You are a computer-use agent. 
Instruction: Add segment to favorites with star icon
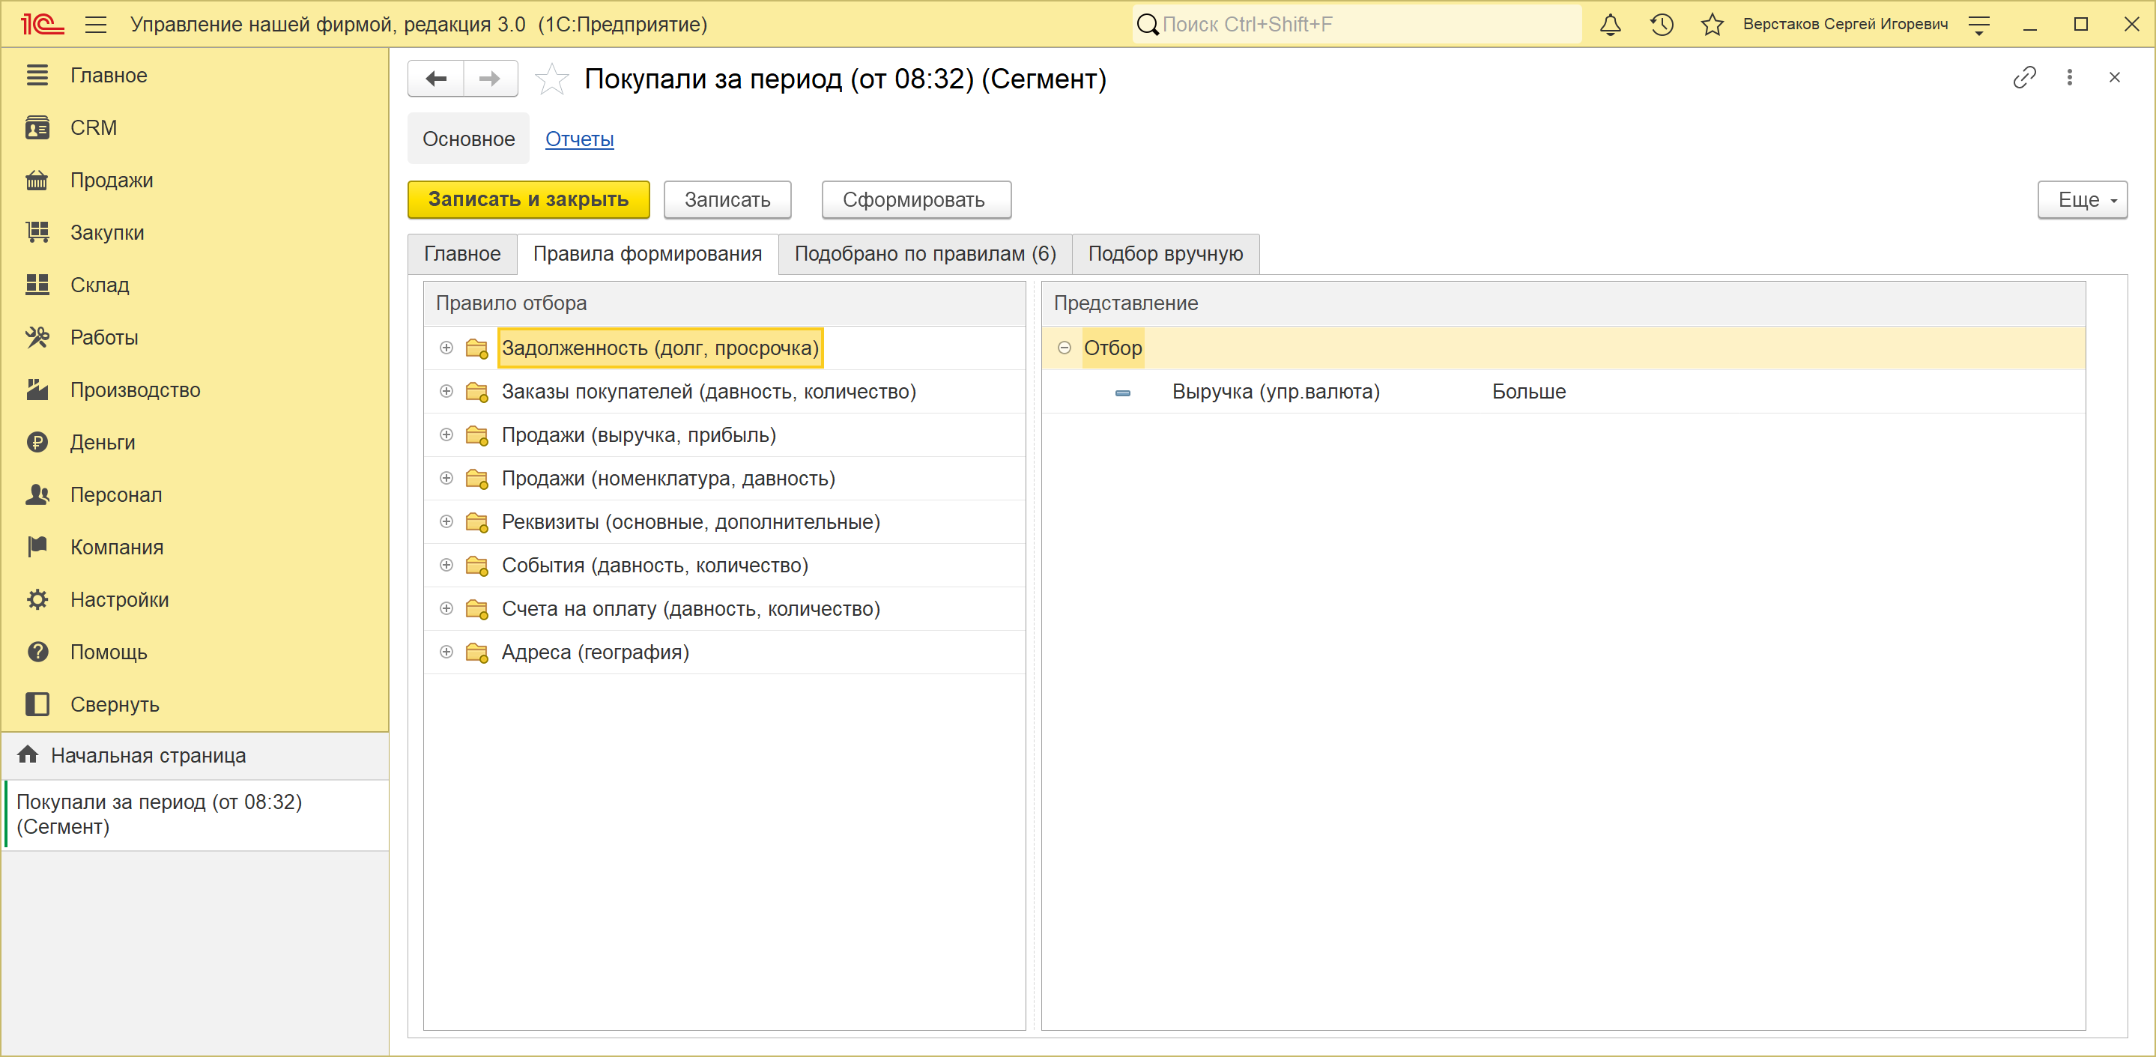tap(551, 79)
